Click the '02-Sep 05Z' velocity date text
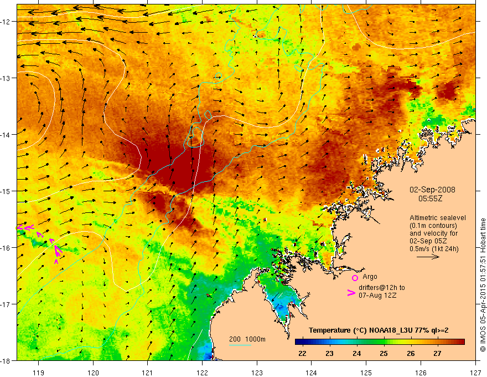 coord(428,241)
